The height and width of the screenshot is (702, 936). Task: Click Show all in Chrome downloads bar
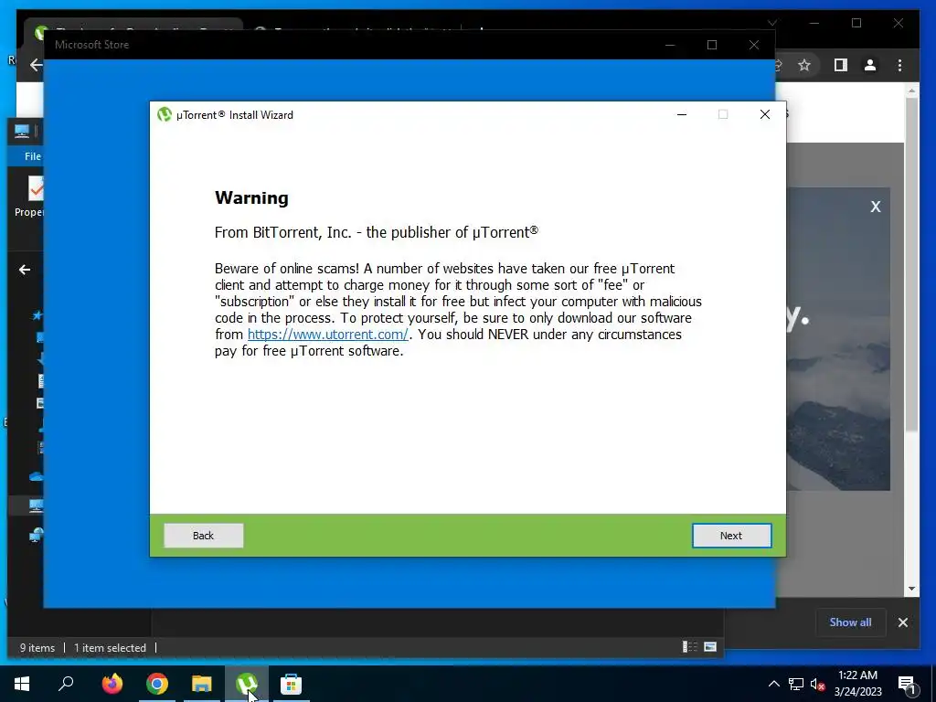tap(850, 622)
